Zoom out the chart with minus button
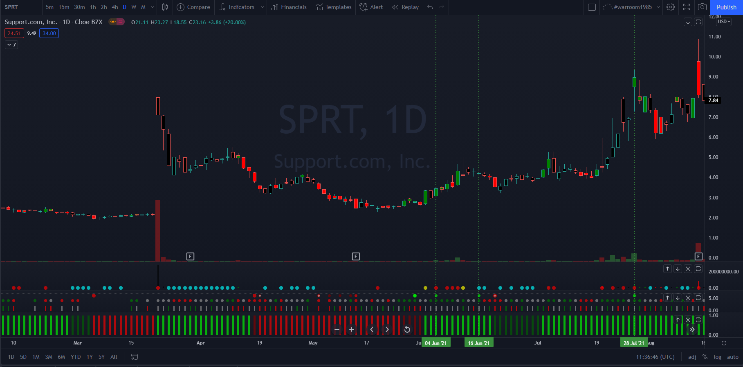The height and width of the screenshot is (367, 743). click(337, 329)
